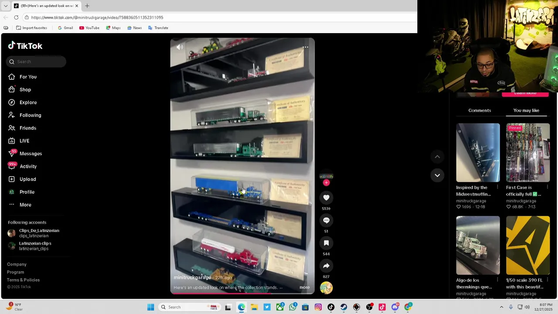Open the Gmail bookmark
The height and width of the screenshot is (314, 558).
tap(65, 28)
